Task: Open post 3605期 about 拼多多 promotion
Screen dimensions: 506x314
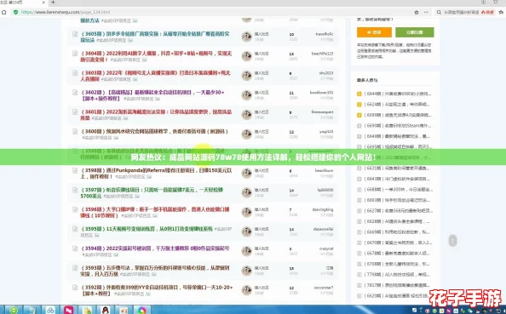Action: pos(155,37)
